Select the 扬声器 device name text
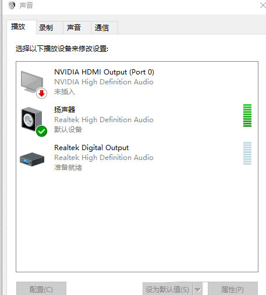266x295 pixels. click(65, 110)
